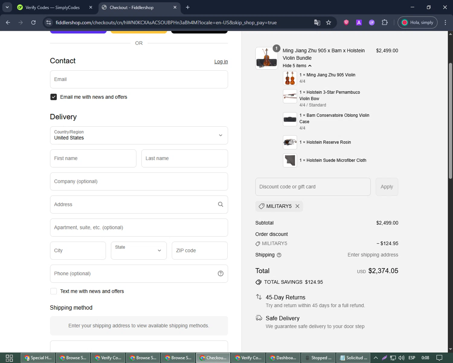Click the First name field
Image resolution: width=453 pixels, height=363 pixels.
click(x=93, y=158)
